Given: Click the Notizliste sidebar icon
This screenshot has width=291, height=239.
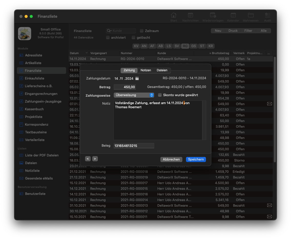Looking at the screenshot, I should coord(21,171).
